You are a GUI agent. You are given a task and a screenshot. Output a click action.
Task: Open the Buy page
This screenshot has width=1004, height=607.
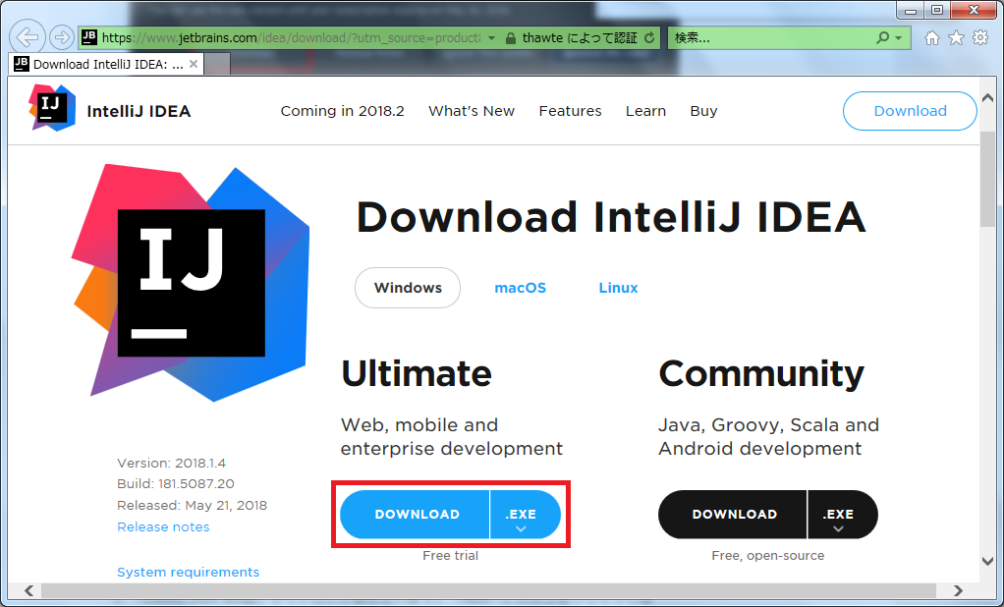point(703,111)
